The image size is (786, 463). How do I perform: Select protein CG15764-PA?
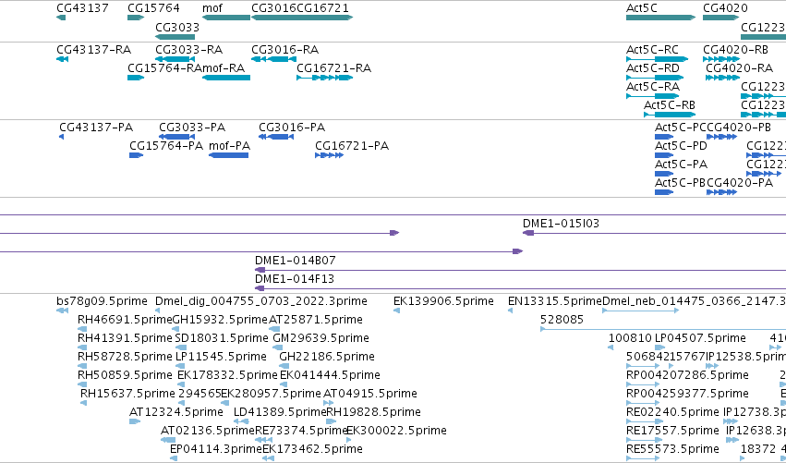coord(137,155)
